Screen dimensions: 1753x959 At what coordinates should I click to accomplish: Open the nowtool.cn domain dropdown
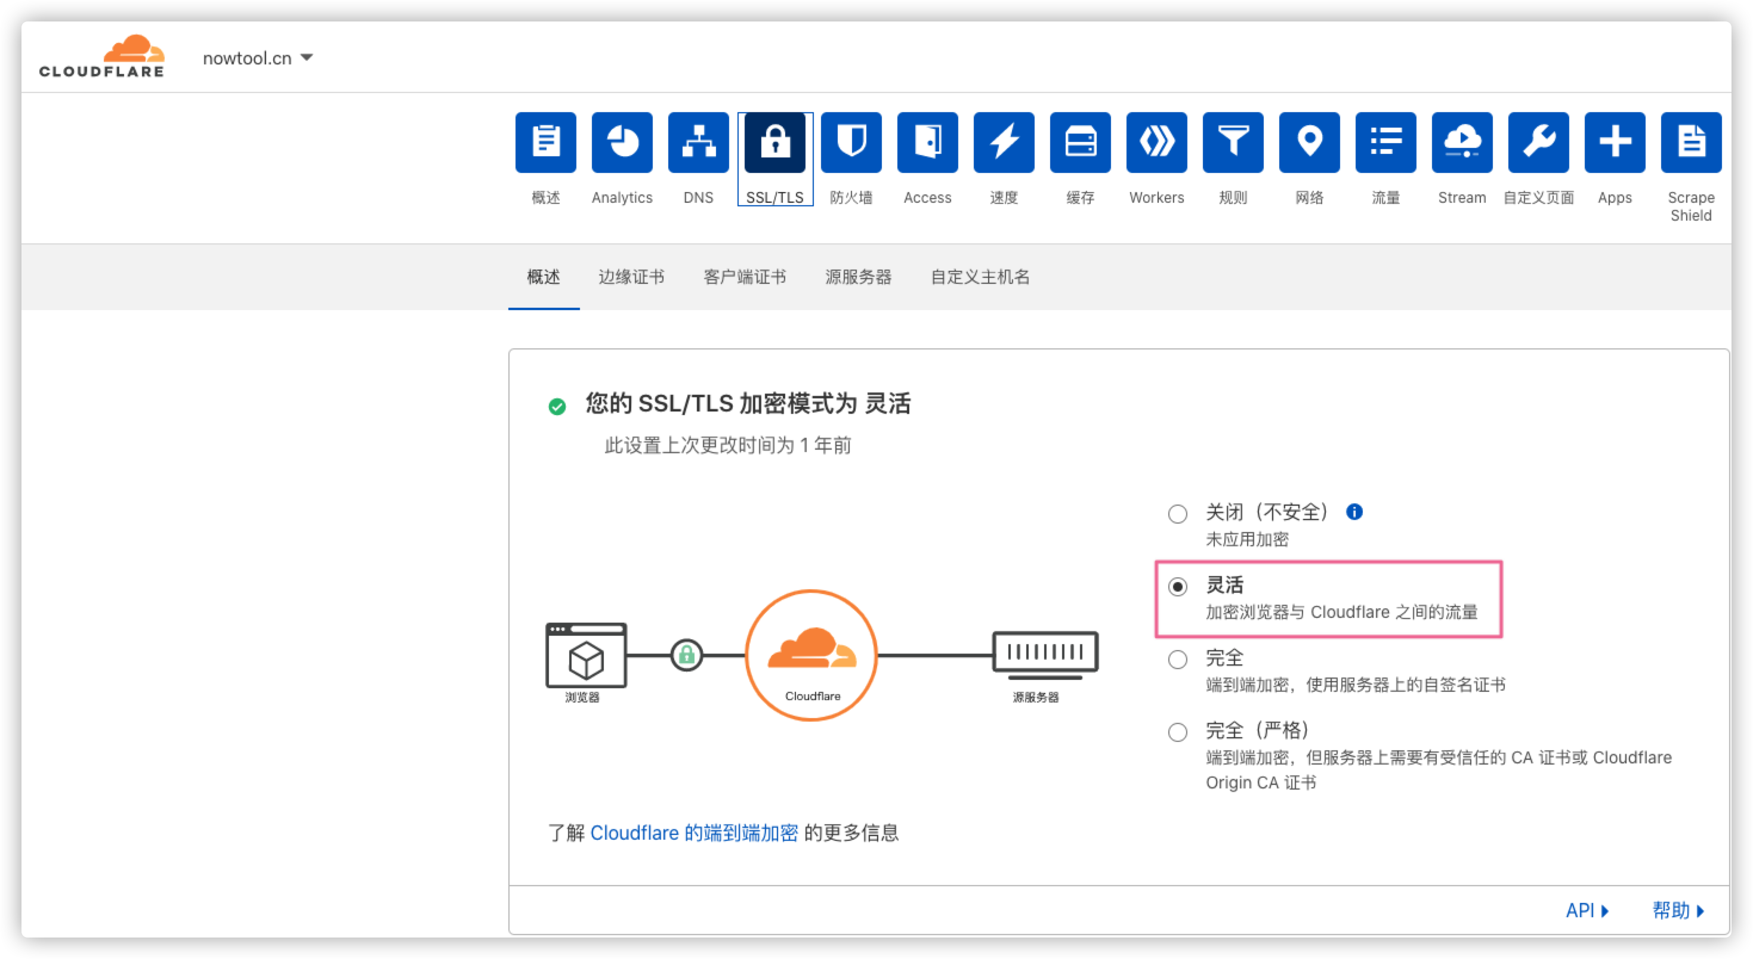(x=258, y=58)
